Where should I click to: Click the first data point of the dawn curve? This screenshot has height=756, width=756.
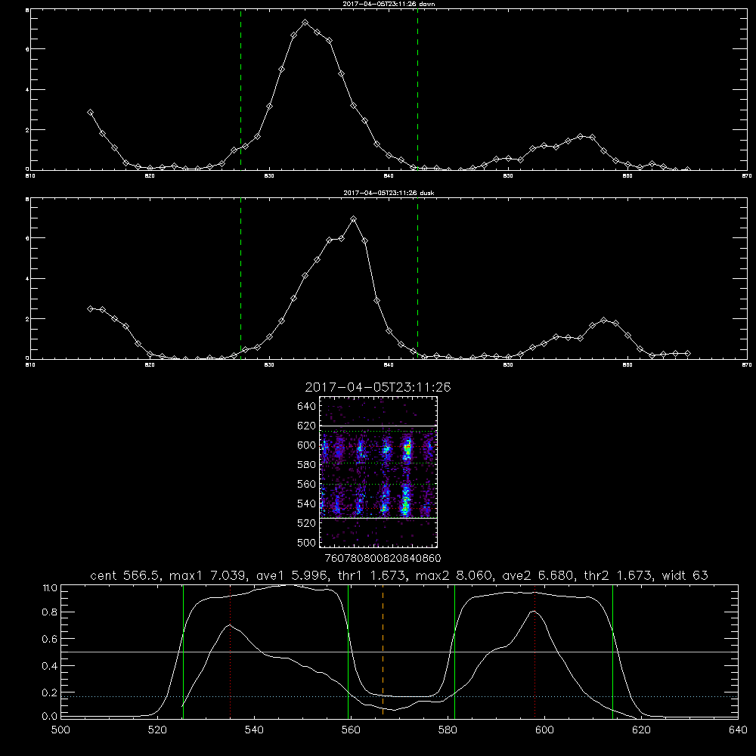[90, 112]
